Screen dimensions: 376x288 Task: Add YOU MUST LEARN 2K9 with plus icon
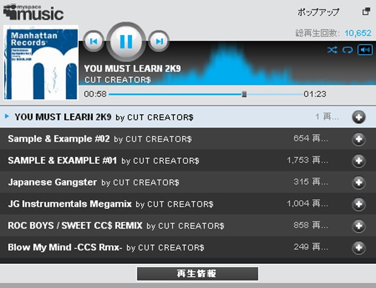click(359, 117)
